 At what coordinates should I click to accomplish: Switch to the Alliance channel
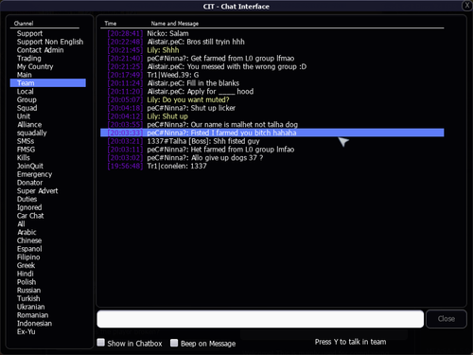tap(29, 125)
